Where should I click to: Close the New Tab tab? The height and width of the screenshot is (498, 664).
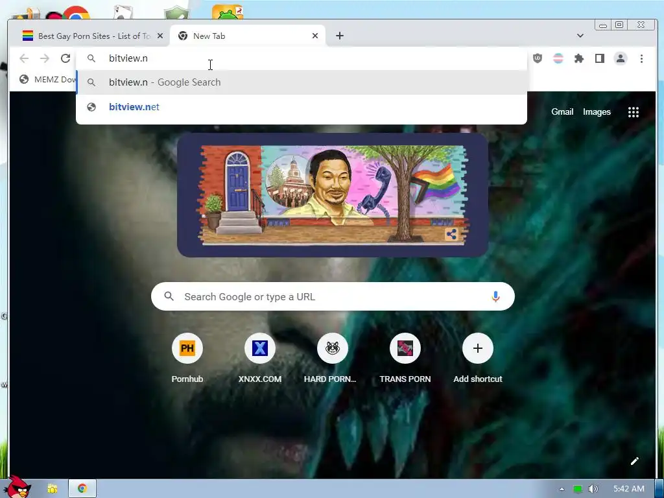[x=315, y=36]
